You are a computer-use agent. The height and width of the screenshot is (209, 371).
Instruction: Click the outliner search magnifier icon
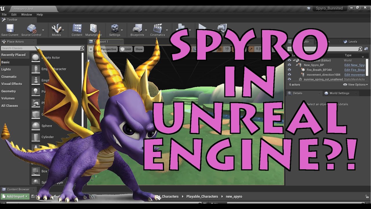tap(360, 49)
